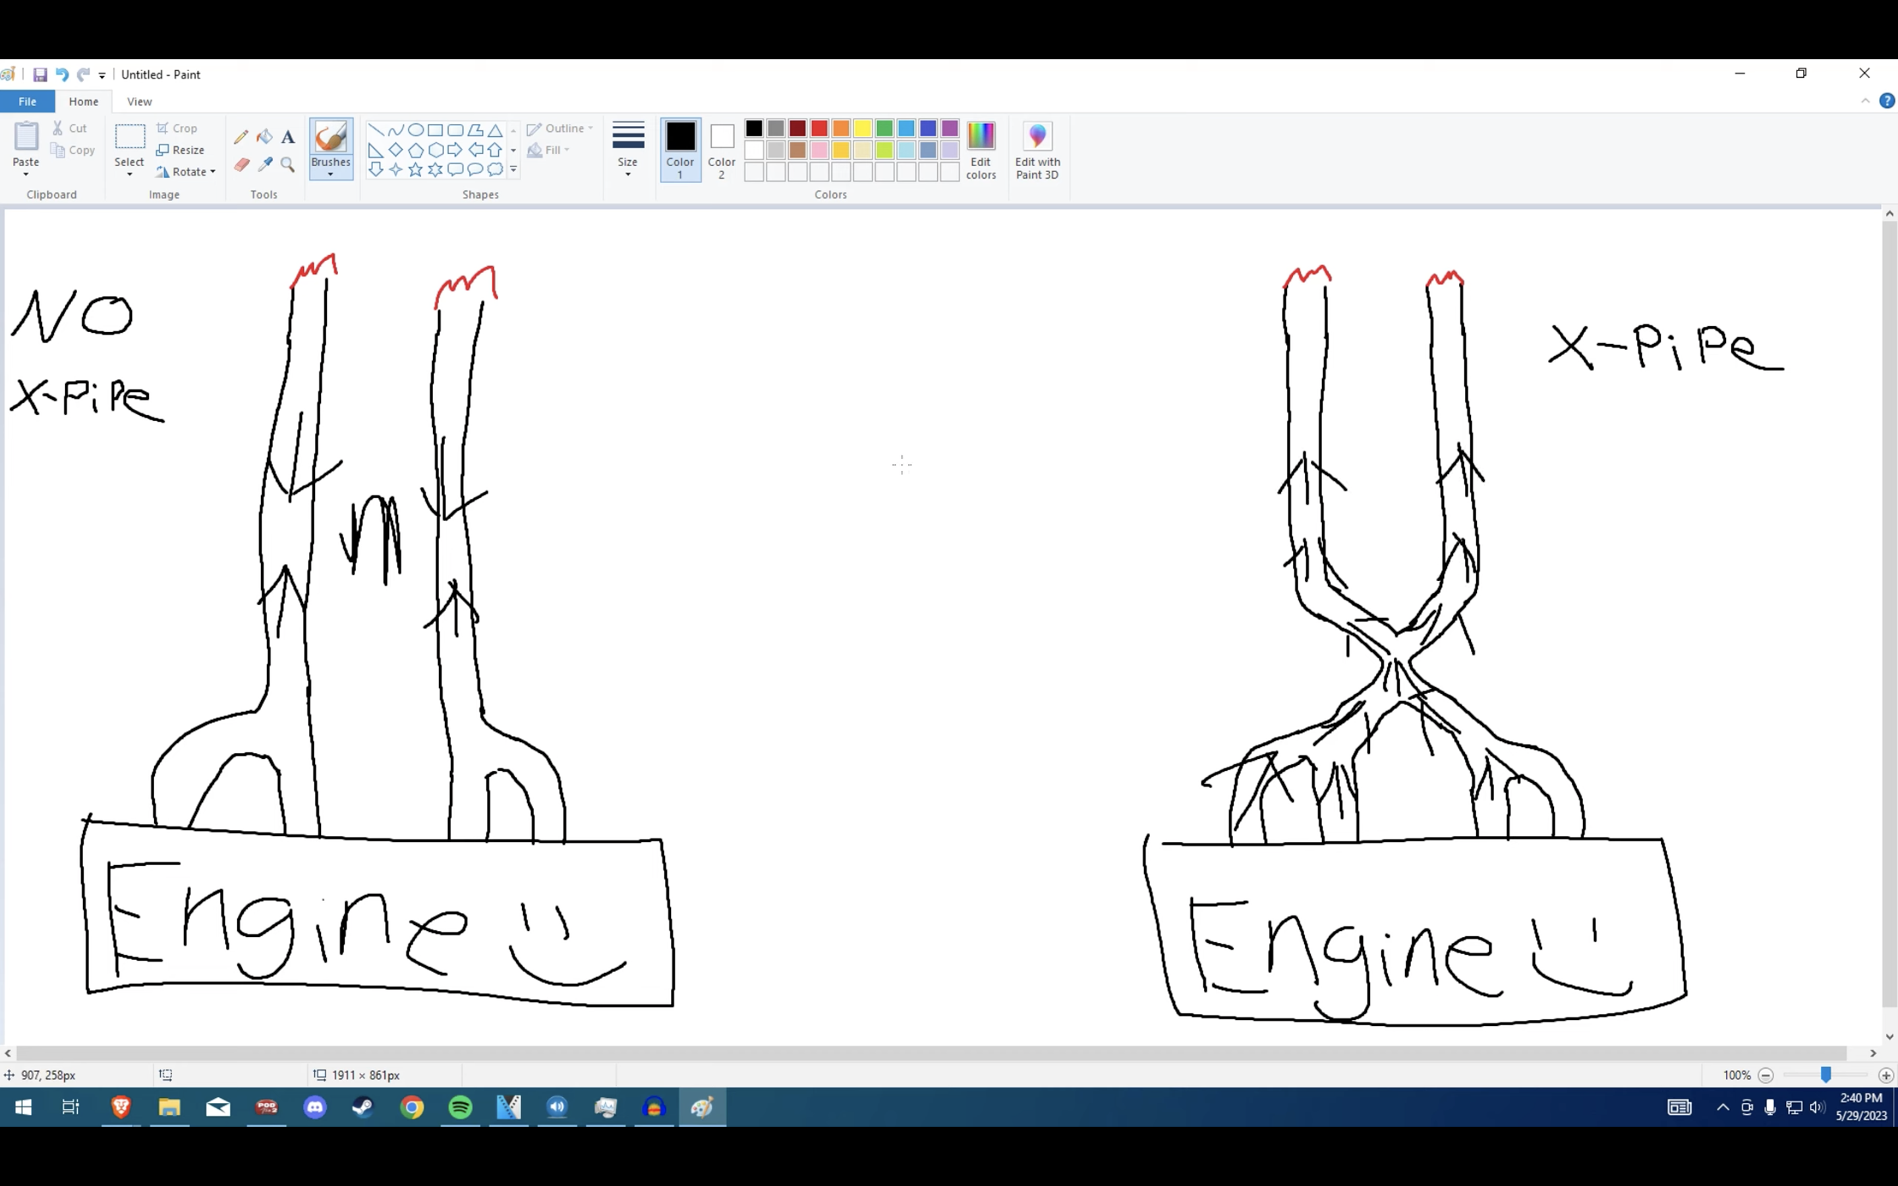Collapse the ribbon with the chevron
Viewport: 1898px width, 1186px height.
coord(1865,101)
